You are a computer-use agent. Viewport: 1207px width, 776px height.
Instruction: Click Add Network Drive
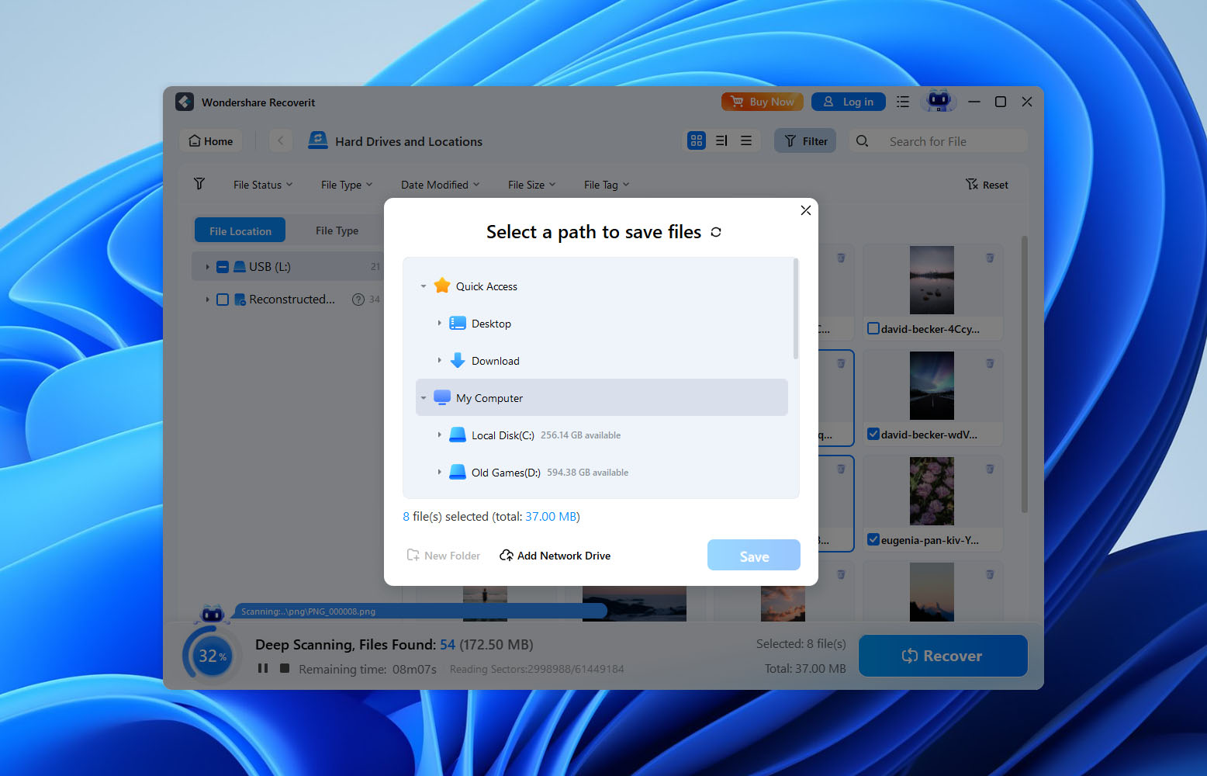555,556
